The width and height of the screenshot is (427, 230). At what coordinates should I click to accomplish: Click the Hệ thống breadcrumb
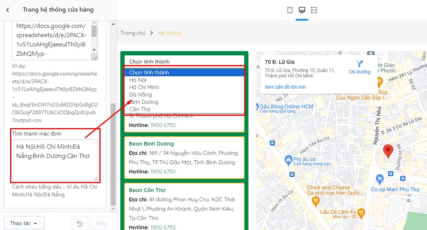[x=169, y=33]
